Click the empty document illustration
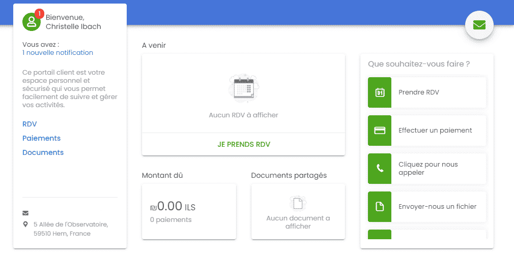The width and height of the screenshot is (514, 257). 298,203
